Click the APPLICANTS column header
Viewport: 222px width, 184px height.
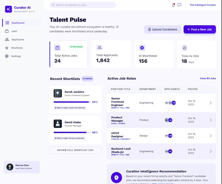click(172, 89)
